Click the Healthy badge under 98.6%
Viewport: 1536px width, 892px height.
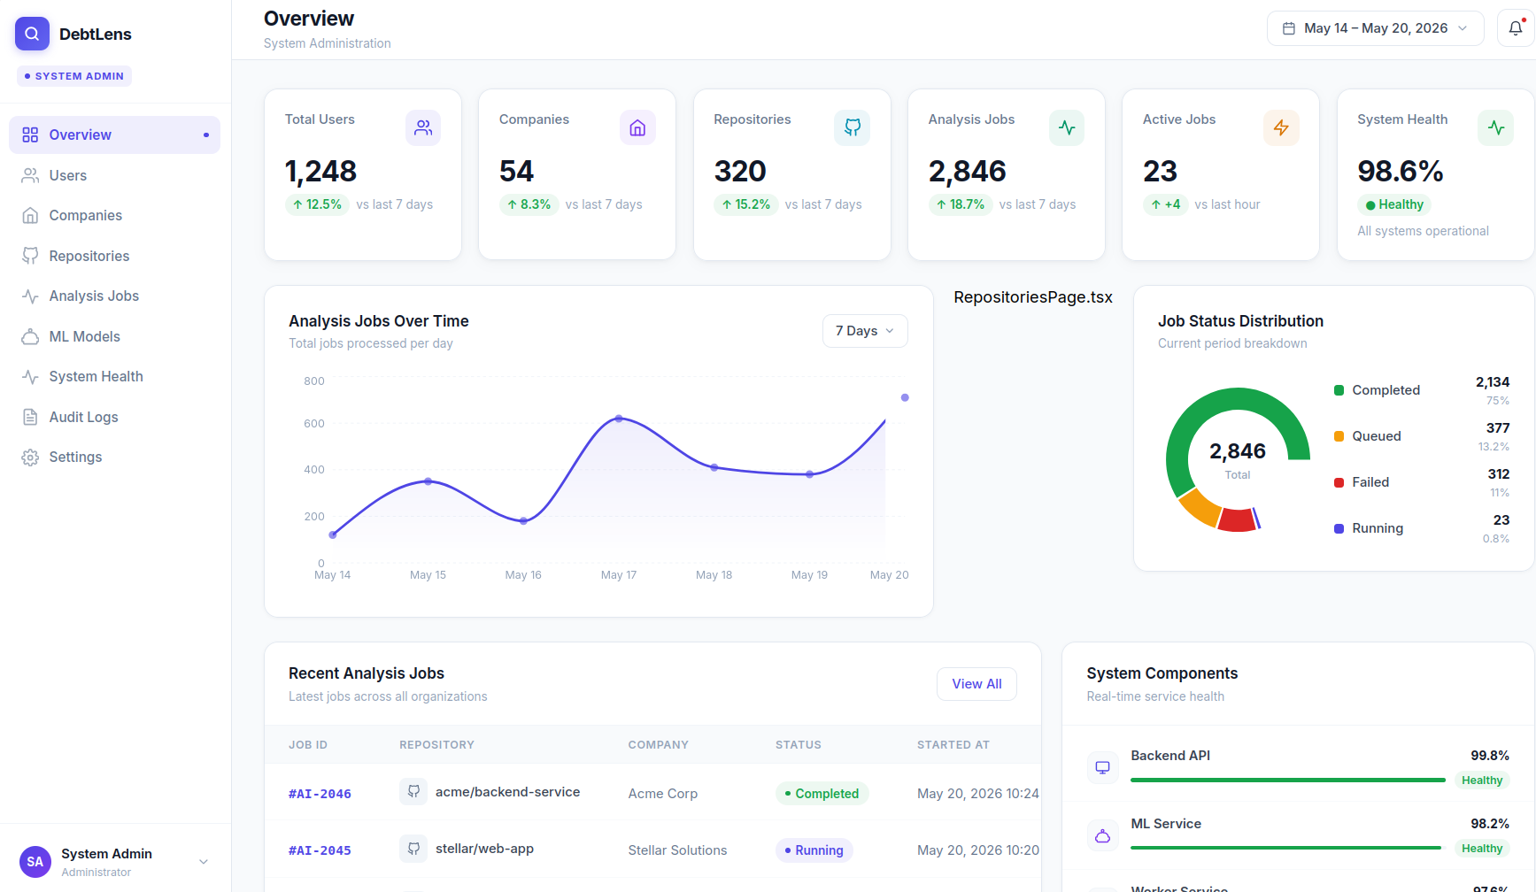tap(1394, 204)
